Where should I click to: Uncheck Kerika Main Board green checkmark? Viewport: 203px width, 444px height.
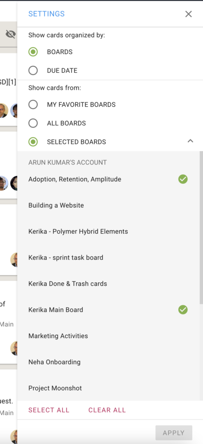point(183,310)
